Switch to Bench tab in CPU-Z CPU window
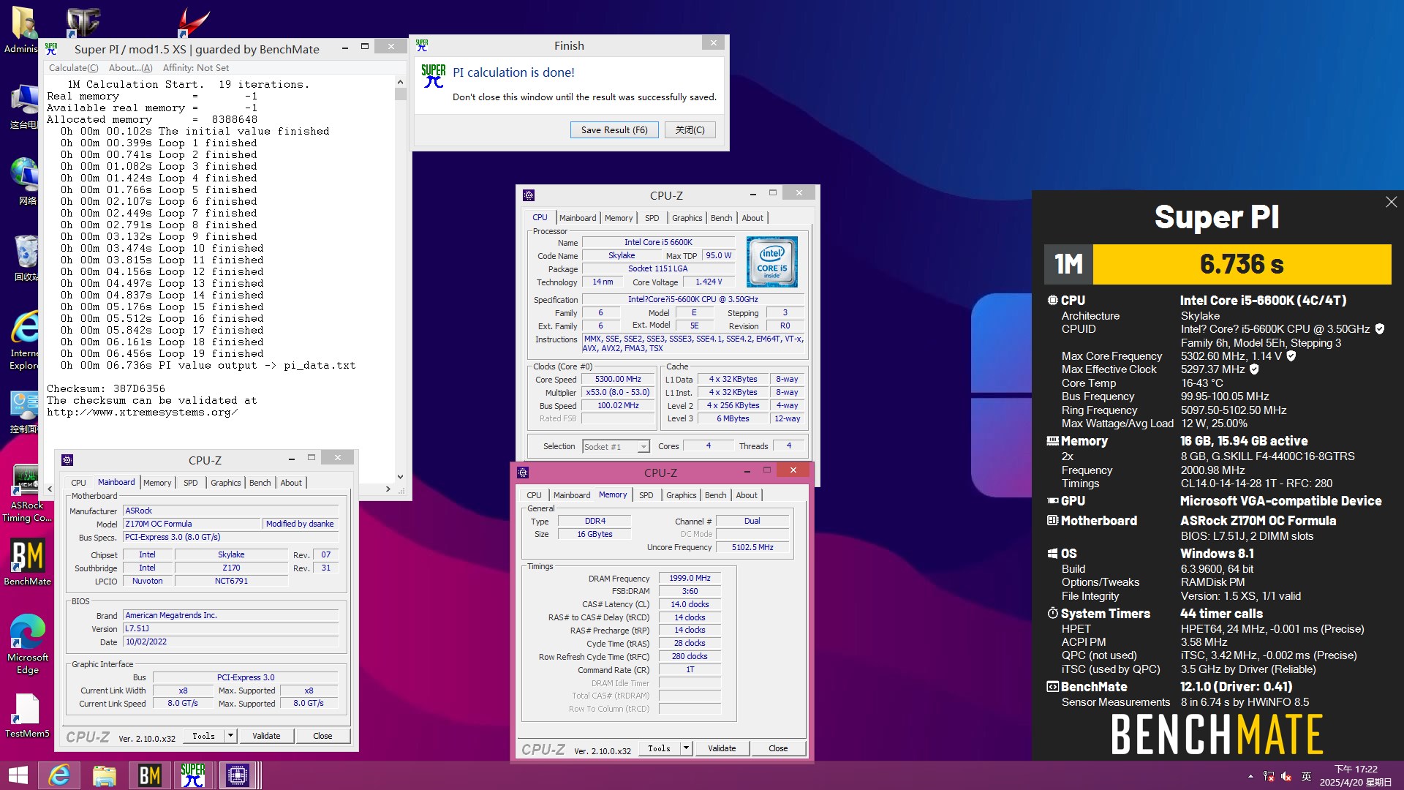This screenshot has width=1404, height=790. tap(721, 218)
